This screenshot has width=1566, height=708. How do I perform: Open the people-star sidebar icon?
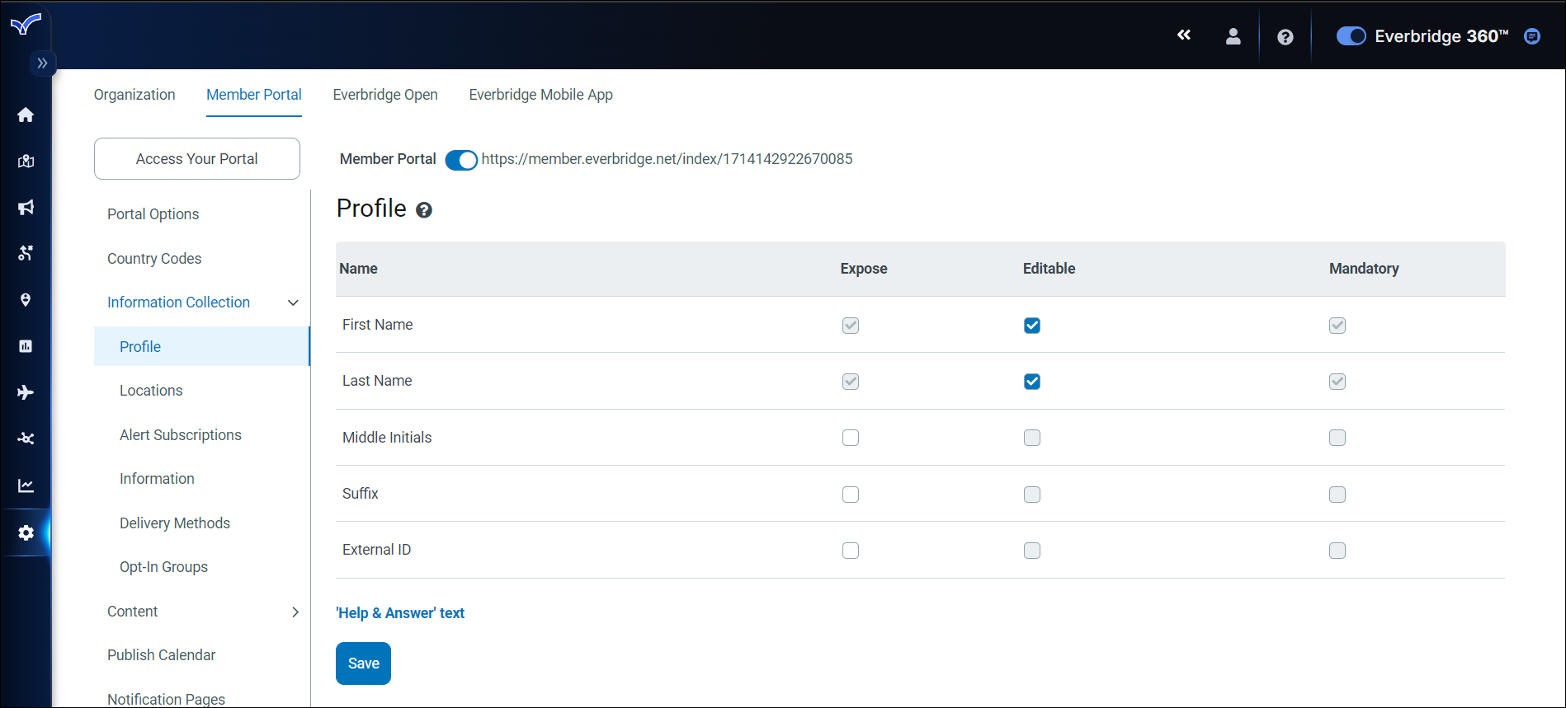coord(26,253)
